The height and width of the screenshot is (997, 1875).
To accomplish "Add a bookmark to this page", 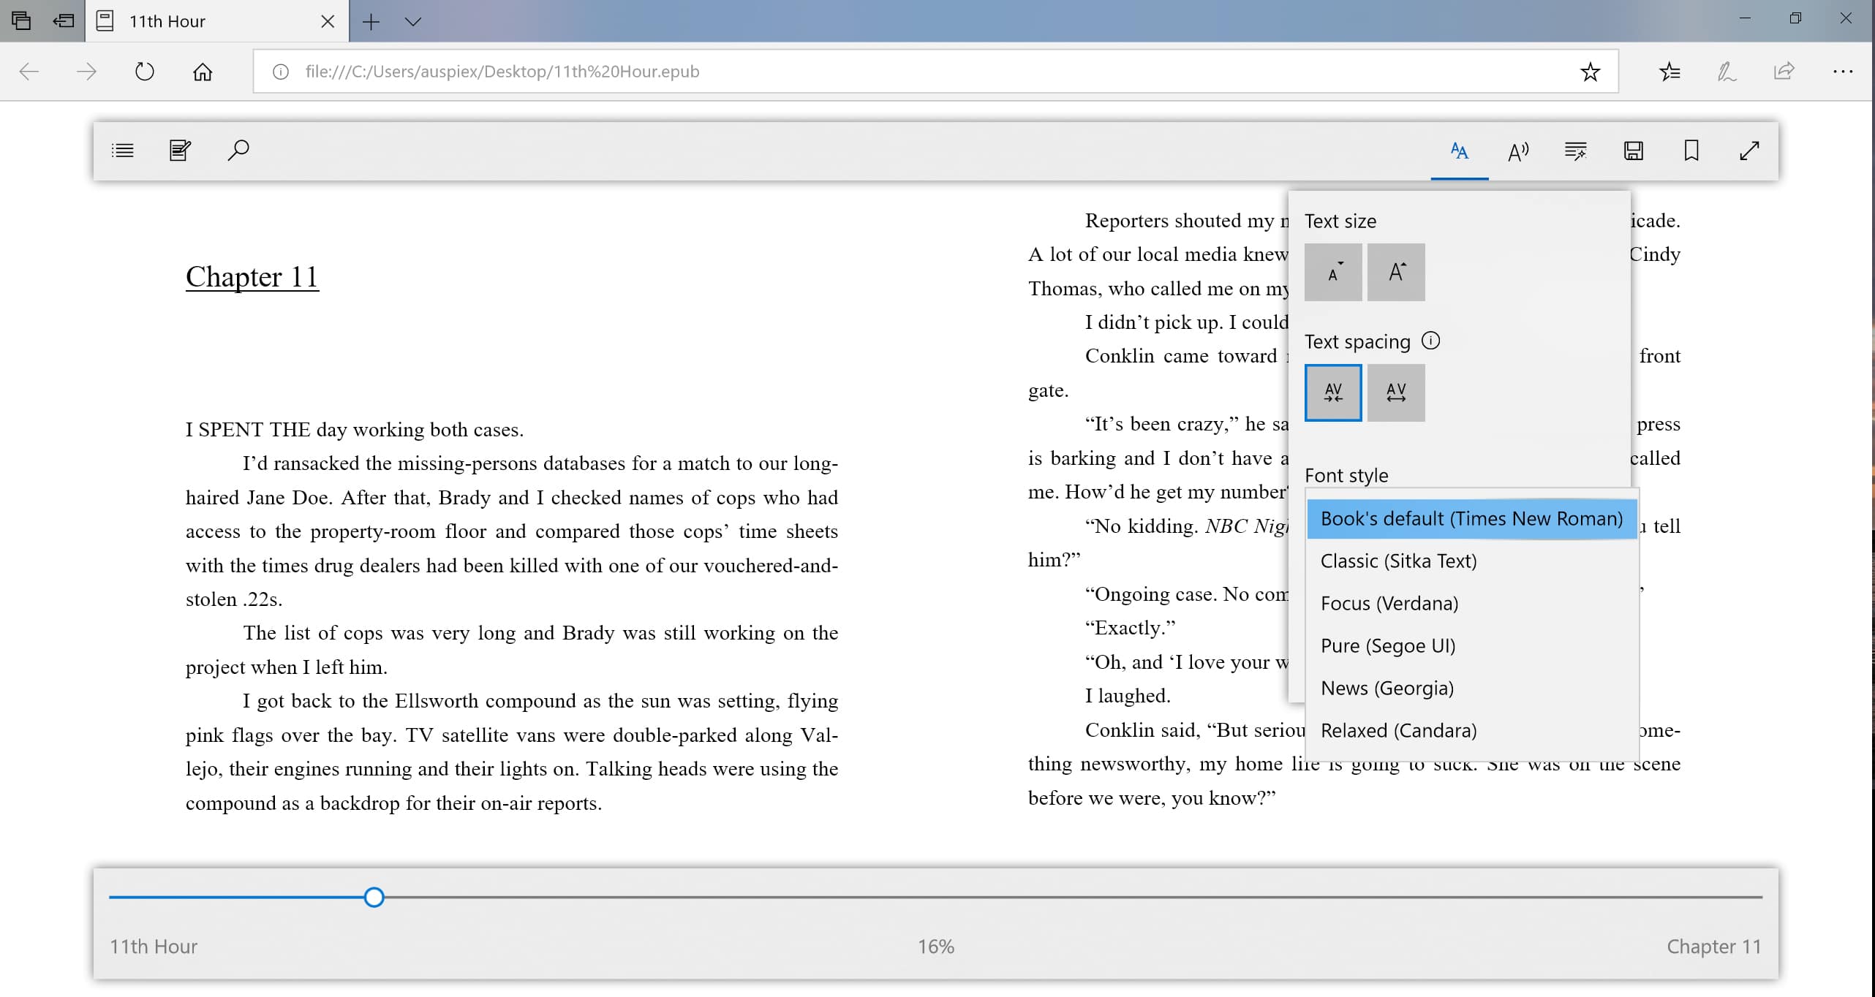I will pyautogui.click(x=1691, y=151).
